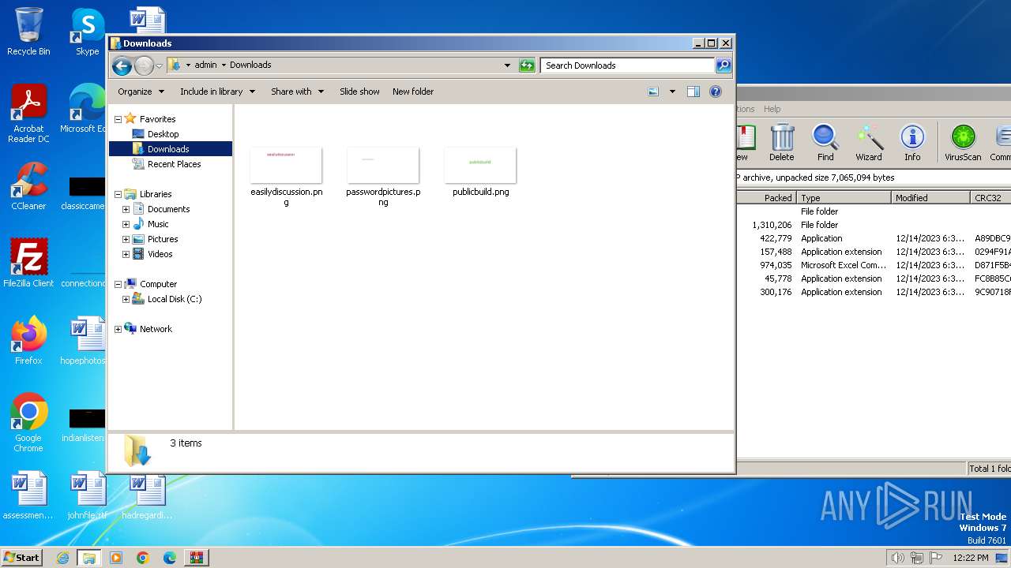Refresh the Downloads folder address bar
This screenshot has width=1011, height=568.
point(527,65)
